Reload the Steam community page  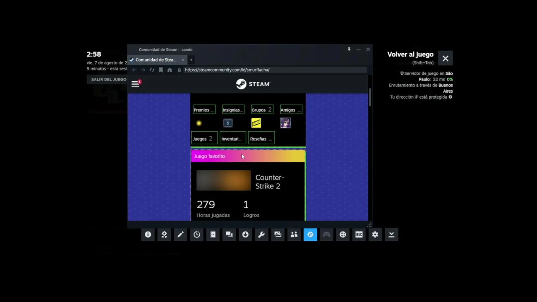(152, 70)
